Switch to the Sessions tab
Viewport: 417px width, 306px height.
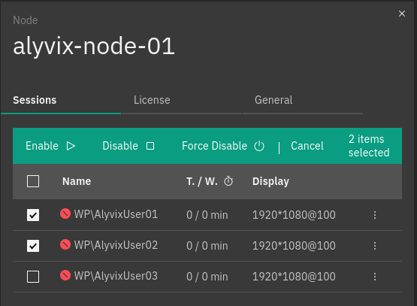[x=61, y=100]
